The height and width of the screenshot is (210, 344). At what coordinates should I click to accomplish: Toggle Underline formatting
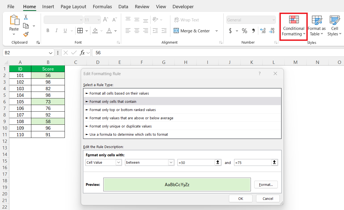[x=65, y=31]
